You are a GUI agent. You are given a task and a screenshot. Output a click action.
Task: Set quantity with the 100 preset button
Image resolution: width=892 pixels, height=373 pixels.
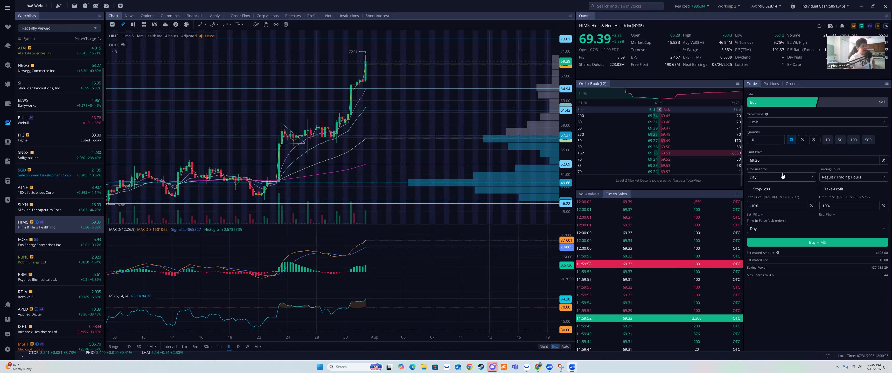(x=853, y=140)
